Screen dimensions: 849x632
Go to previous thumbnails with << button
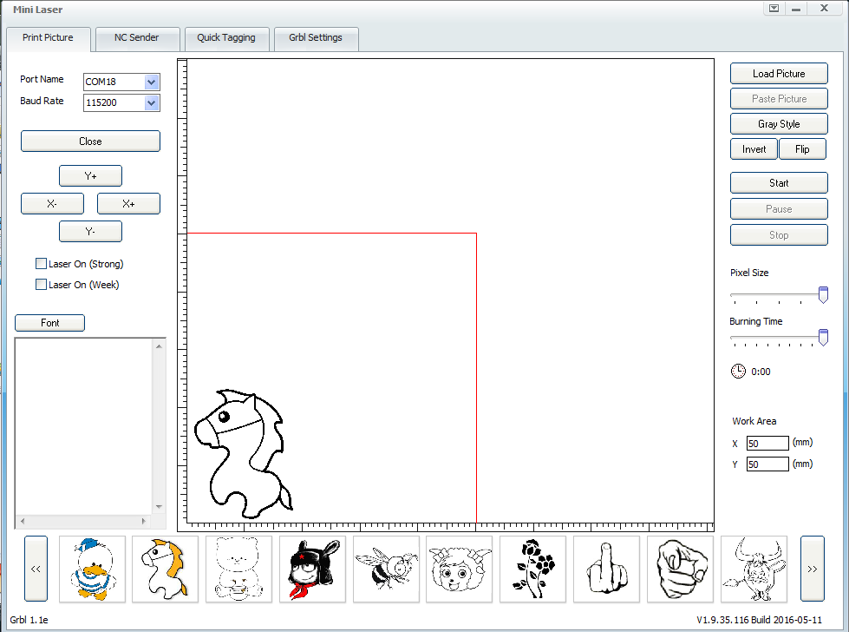pyautogui.click(x=36, y=569)
